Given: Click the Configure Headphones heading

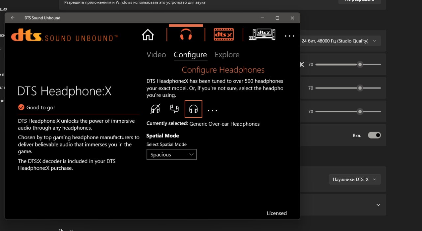Looking at the screenshot, I should pyautogui.click(x=223, y=70).
